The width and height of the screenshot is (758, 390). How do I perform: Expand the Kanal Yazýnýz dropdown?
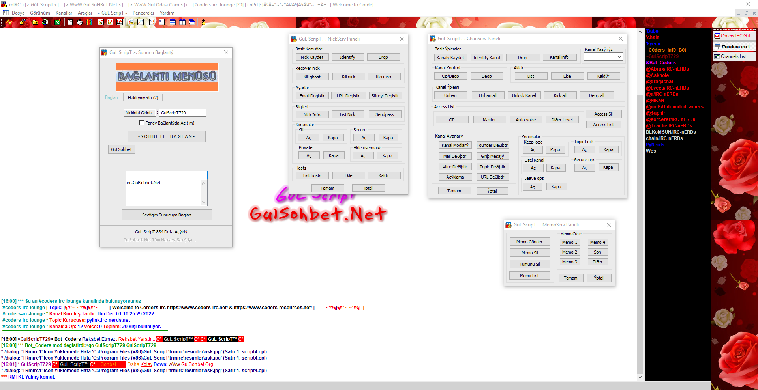pyautogui.click(x=619, y=57)
